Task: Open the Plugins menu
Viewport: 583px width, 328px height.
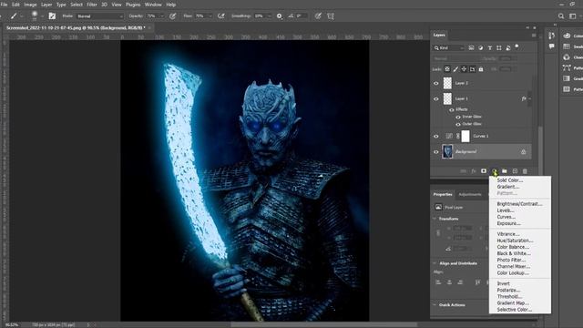Action: 133,5
